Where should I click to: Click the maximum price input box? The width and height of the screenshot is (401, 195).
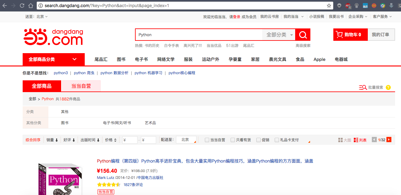tap(148, 140)
